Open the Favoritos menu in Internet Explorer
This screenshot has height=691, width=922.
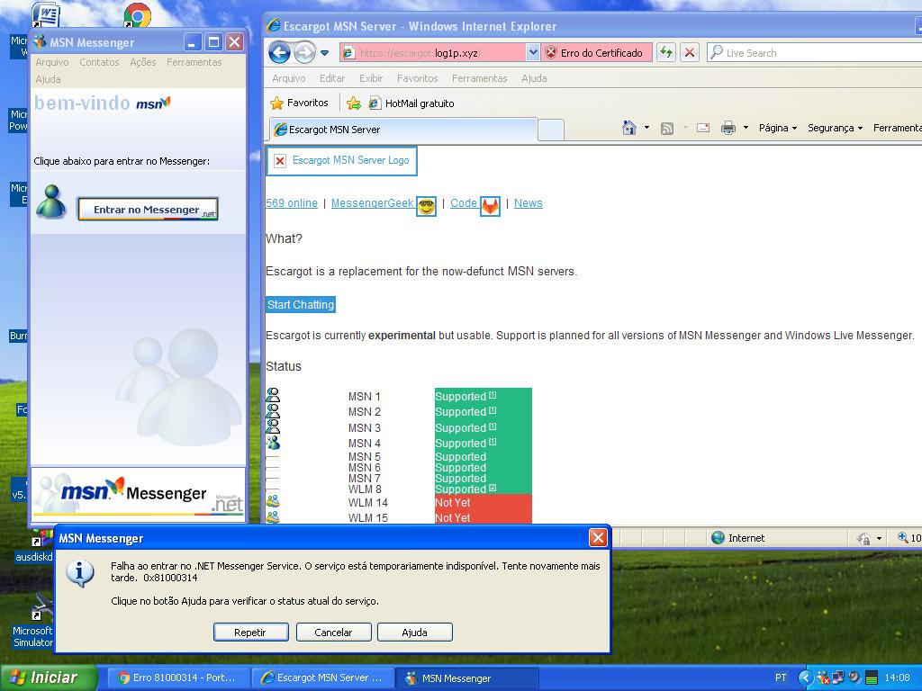418,78
